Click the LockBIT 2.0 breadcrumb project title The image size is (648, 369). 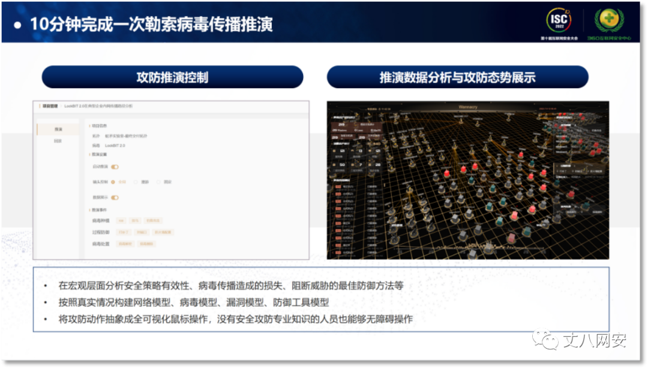pos(98,106)
